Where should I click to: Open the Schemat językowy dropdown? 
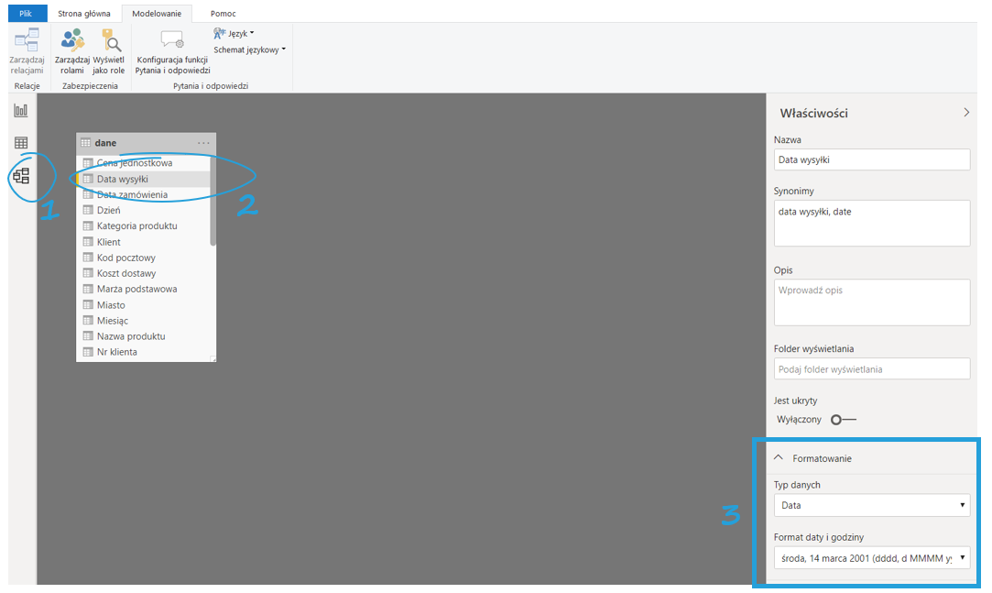point(249,49)
